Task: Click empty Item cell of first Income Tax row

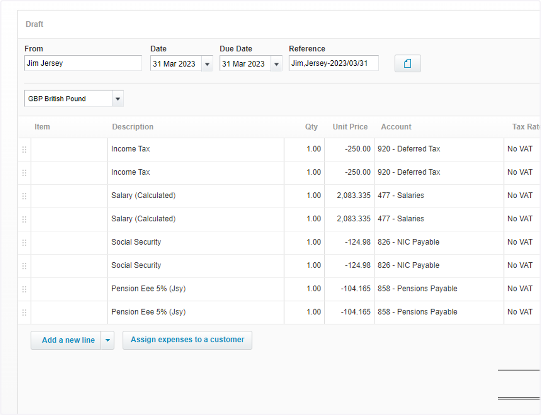Action: (x=69, y=149)
